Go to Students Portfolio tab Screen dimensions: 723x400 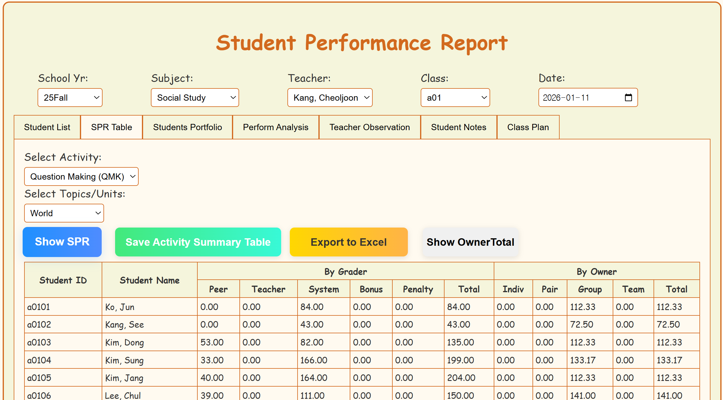pyautogui.click(x=187, y=127)
